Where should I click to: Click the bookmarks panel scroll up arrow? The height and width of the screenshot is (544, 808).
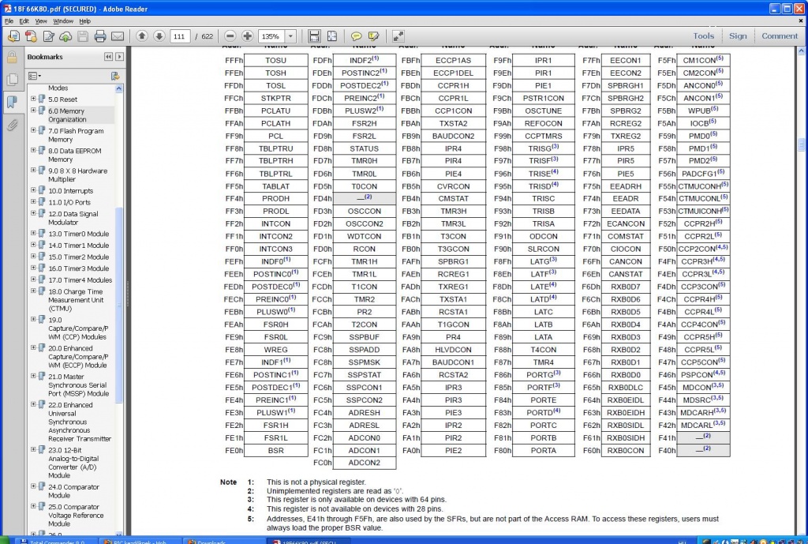[x=119, y=88]
